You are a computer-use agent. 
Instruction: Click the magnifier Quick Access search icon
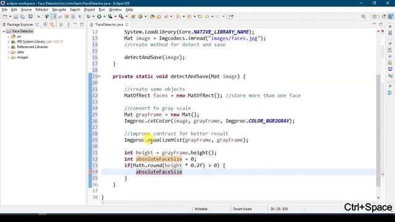coord(364,17)
